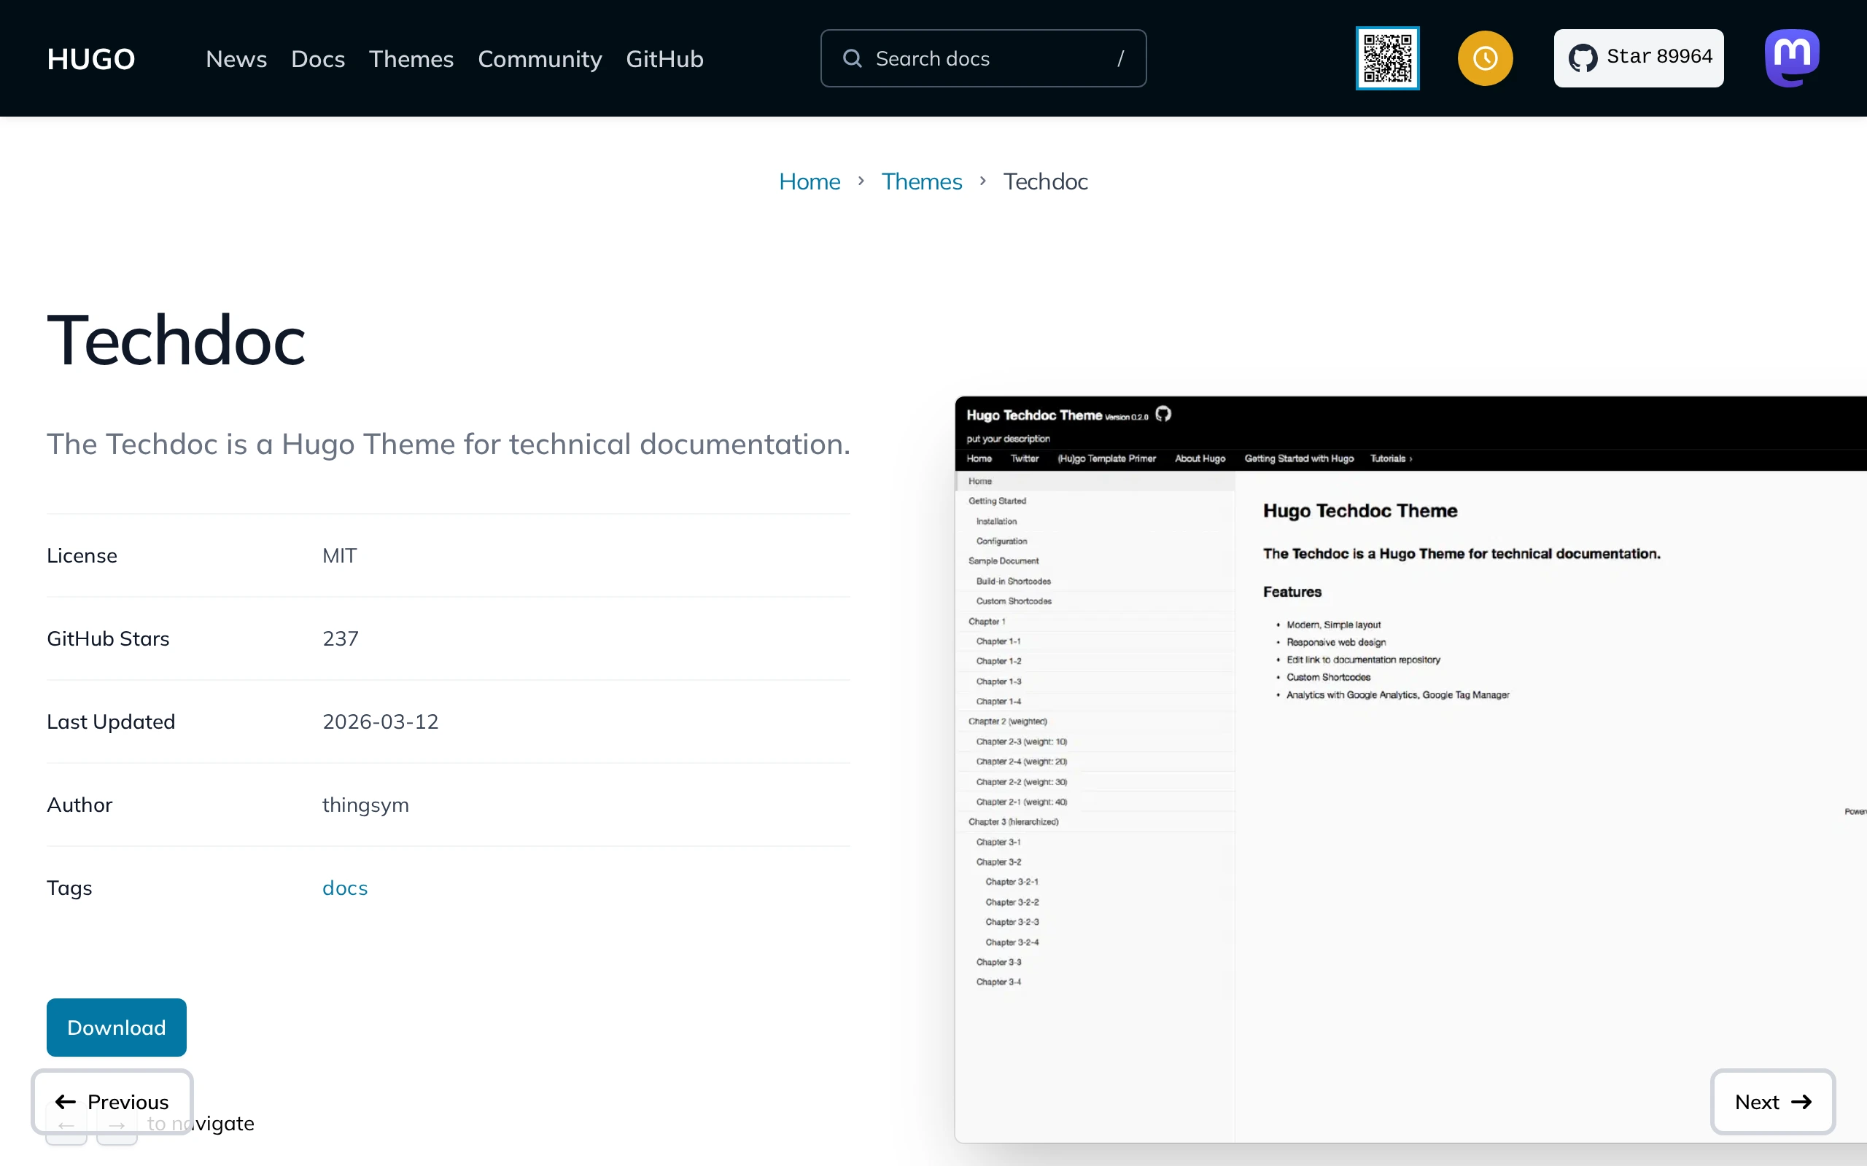This screenshot has width=1867, height=1166.
Task: Open the Mastodon icon link
Action: 1792,58
